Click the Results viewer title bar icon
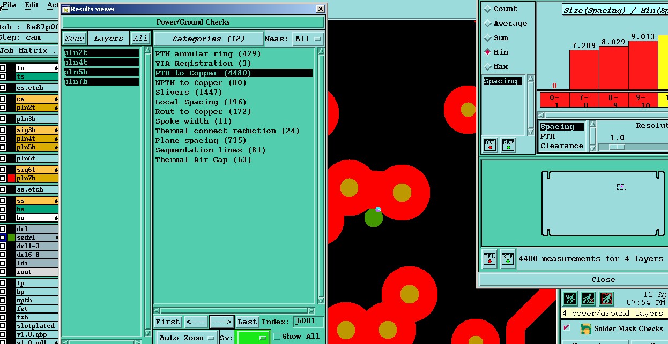668x344 pixels. point(66,9)
